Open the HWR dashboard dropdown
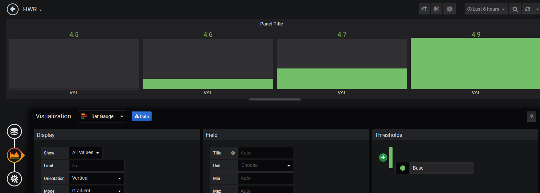540x193 pixels. pos(32,9)
